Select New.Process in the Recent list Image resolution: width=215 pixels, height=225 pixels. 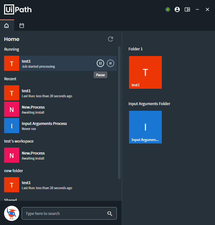[x=60, y=109]
